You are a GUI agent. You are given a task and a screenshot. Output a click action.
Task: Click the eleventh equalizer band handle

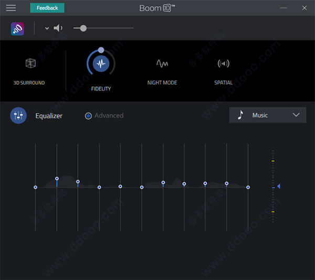(248, 188)
